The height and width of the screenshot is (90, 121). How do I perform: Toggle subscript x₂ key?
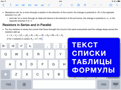click(x=30, y=46)
